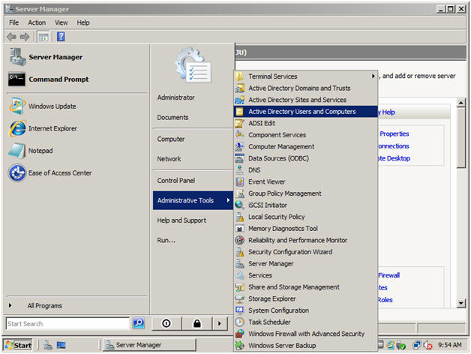
Task: Click the Data Sources (ODBC) icon
Action: coord(239,158)
